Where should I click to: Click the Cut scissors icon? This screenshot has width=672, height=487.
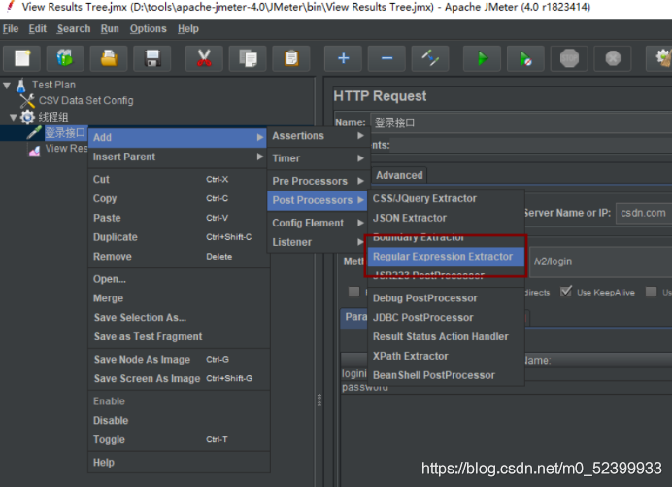(x=204, y=58)
